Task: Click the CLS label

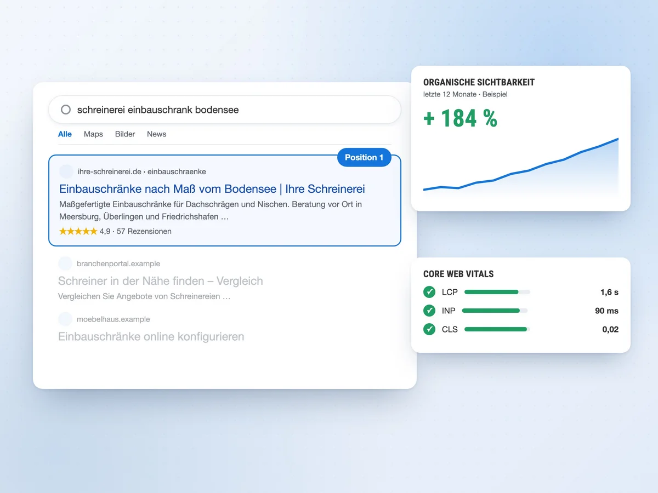Action: coord(450,329)
